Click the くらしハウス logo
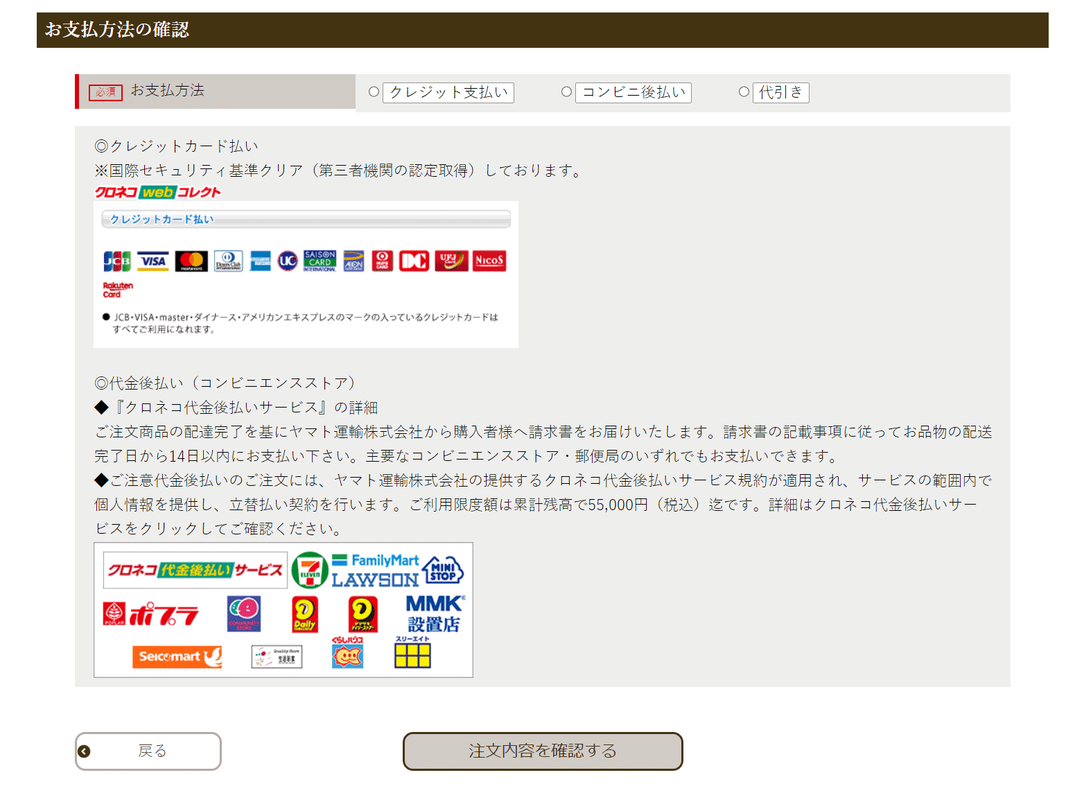 (347, 652)
